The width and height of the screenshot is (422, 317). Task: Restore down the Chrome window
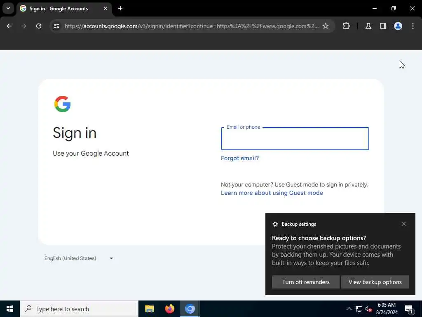[394, 8]
